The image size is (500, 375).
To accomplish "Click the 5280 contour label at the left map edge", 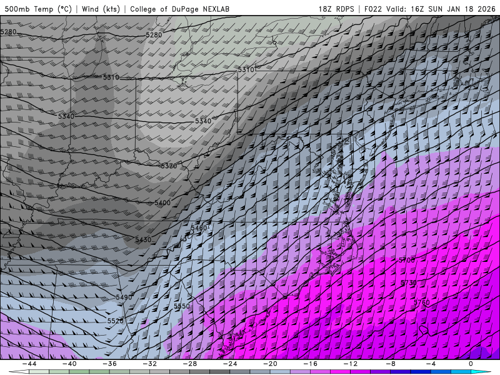I will (8, 32).
